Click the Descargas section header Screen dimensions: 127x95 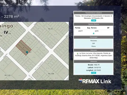coord(93,37)
